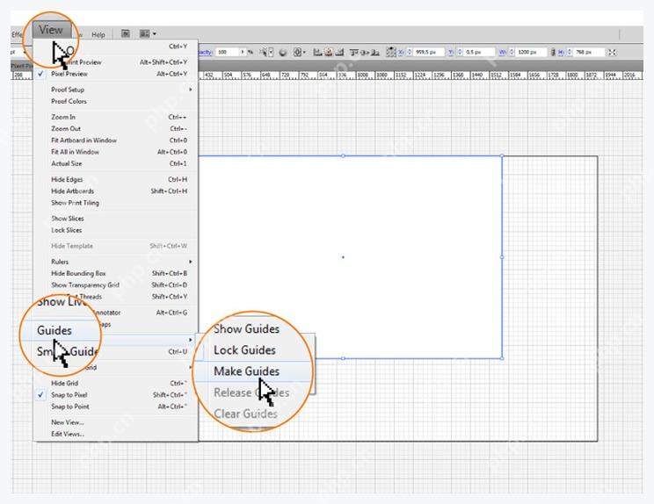Click the X value stepper
Screen dimensions: 654x504
[410, 52]
